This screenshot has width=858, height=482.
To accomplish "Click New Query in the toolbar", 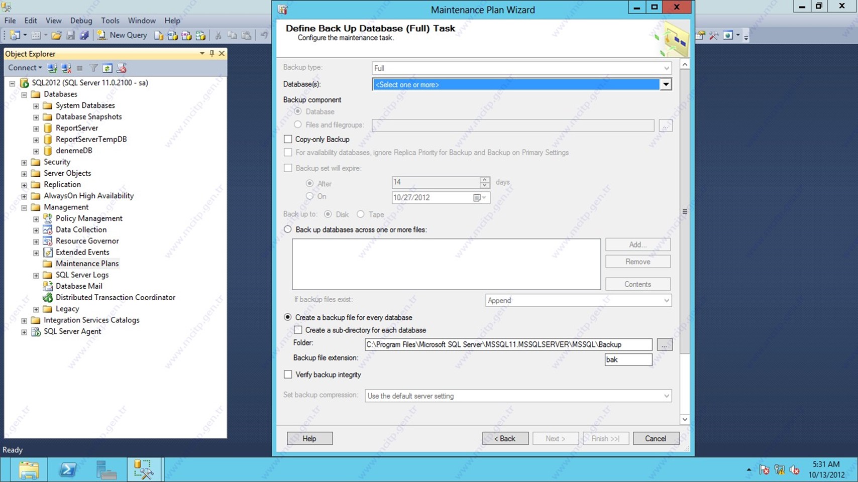I will 122,35.
